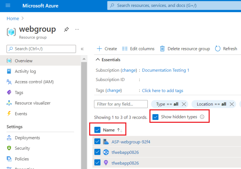Remove the Type == all filter
Image resolution: width=241 pixels, height=169 pixels.
tap(184, 104)
